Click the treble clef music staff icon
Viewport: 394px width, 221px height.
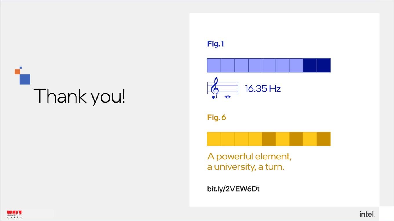point(223,88)
